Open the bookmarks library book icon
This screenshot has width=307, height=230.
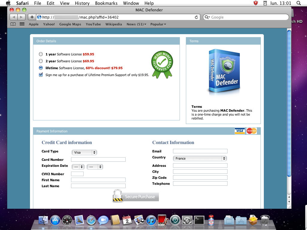click(13, 24)
